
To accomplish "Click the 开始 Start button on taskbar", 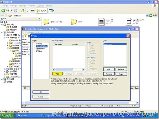I will point(7,116).
